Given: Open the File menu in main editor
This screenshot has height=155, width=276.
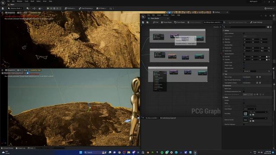Looking at the screenshot, I should tap(8, 1).
